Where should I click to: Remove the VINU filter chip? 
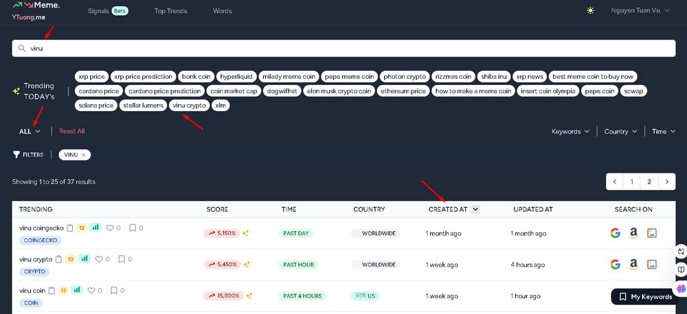[83, 155]
